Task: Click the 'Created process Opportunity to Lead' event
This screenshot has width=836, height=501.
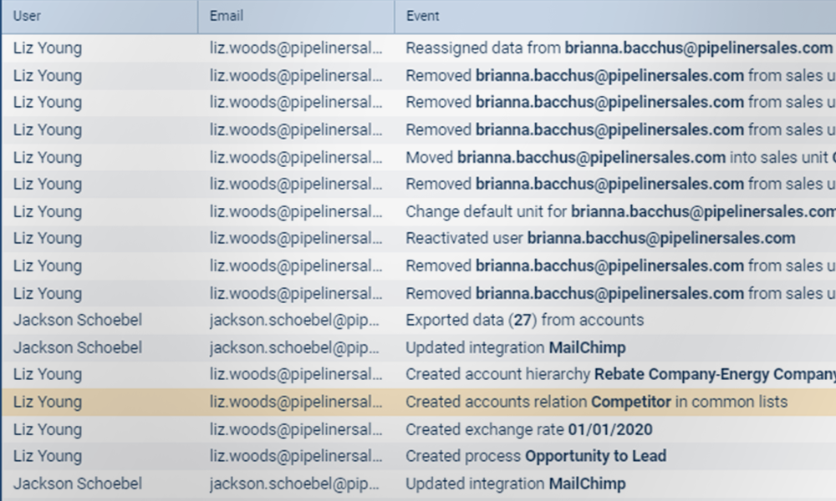Action: (x=535, y=456)
